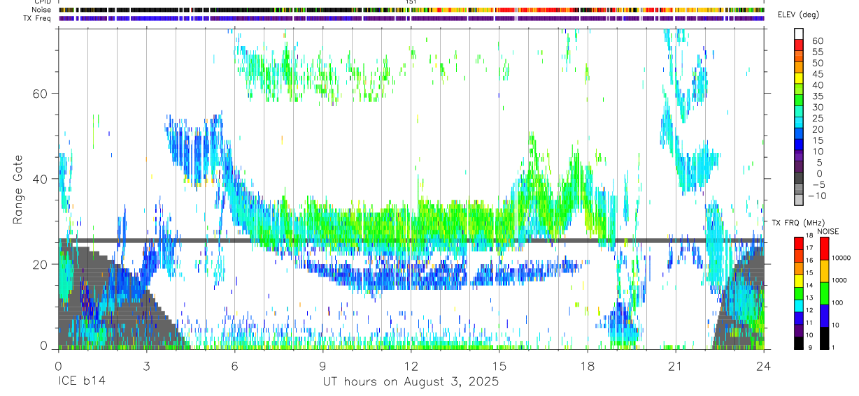The width and height of the screenshot is (859, 396).
Task: Click the blue-purple TX Freq strip above the plot
Action: click(x=411, y=18)
